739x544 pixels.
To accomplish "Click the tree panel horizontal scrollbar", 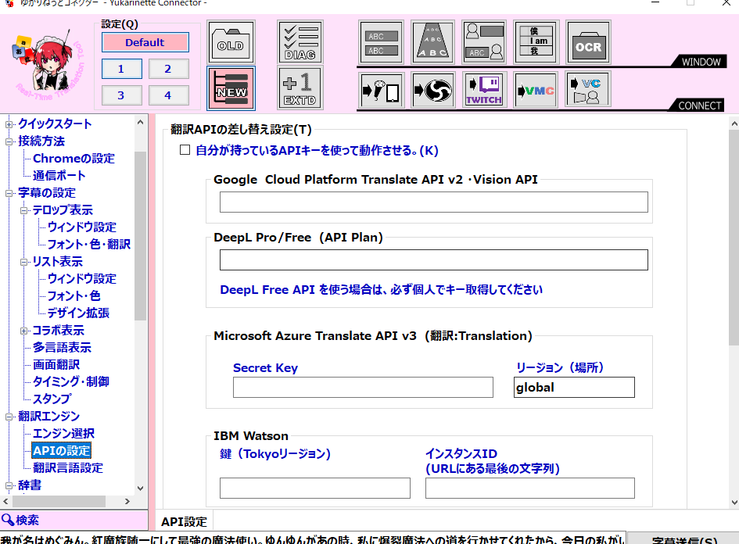I will [59, 502].
